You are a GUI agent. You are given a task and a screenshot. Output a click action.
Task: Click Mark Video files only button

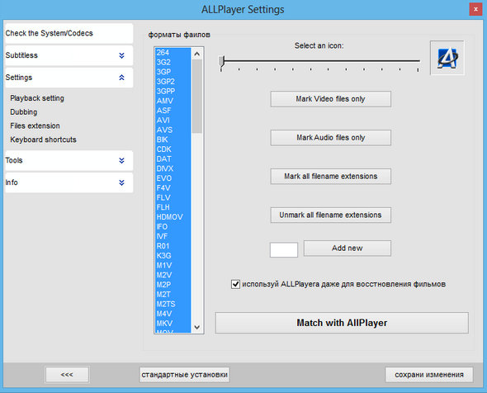click(x=330, y=99)
